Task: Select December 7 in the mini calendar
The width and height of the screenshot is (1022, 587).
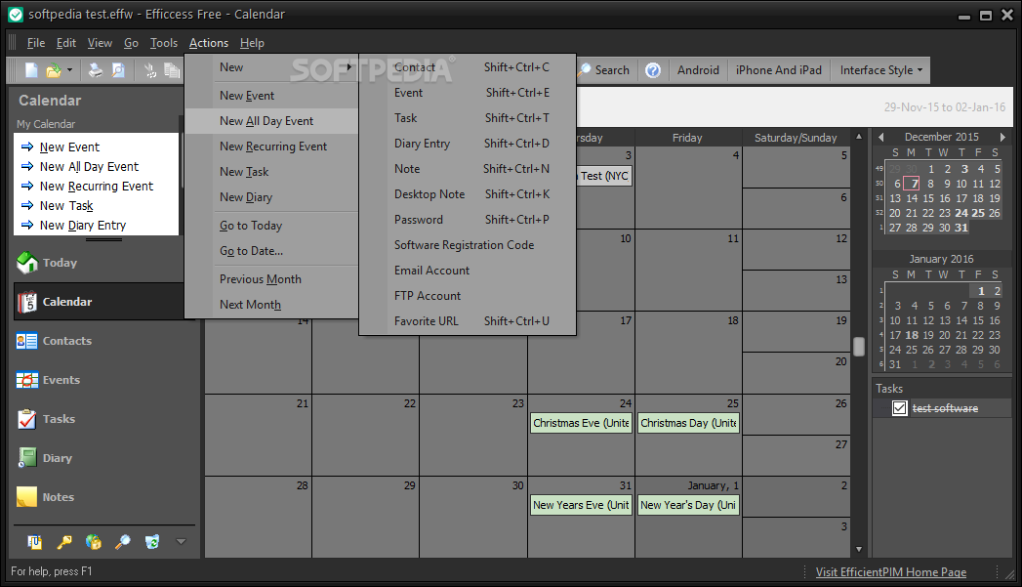Action: point(912,184)
